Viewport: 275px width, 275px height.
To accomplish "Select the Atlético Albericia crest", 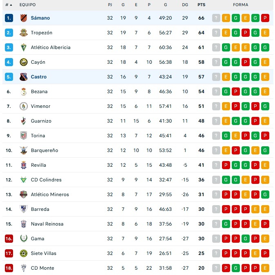I will click(24, 47).
